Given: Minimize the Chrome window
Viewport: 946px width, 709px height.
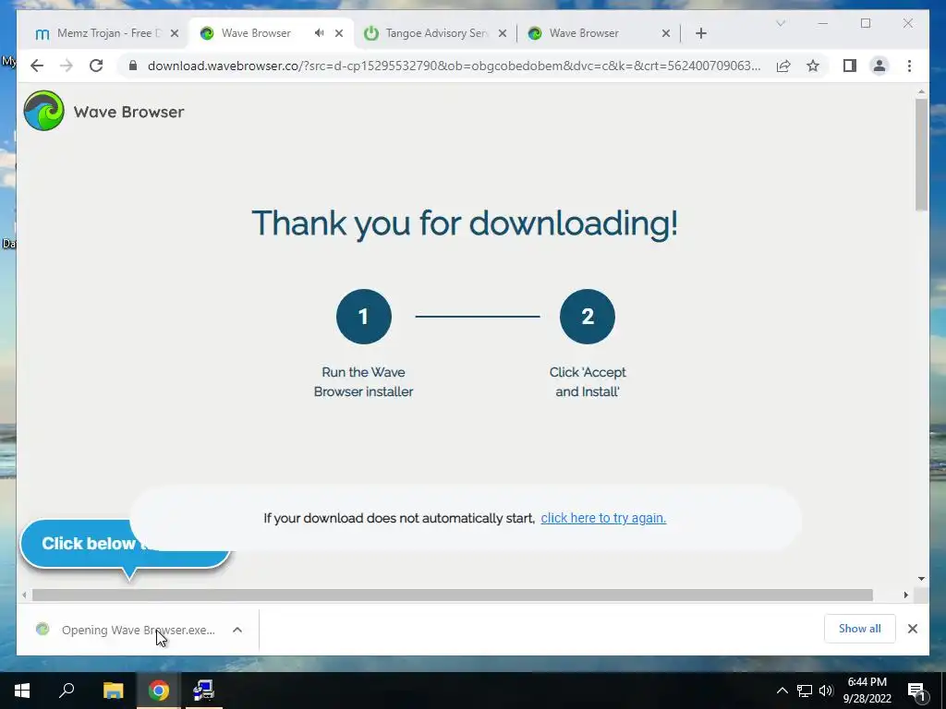Looking at the screenshot, I should (x=823, y=23).
